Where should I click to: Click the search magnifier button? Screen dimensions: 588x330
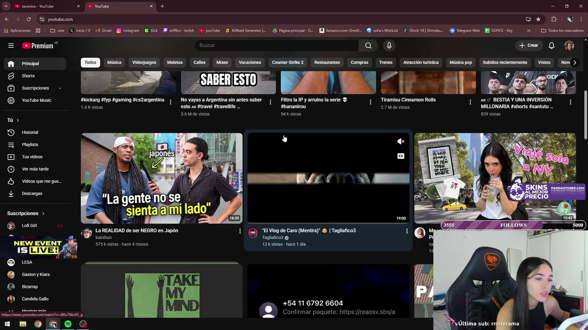[368, 45]
